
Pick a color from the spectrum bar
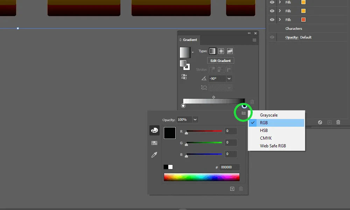[202, 177]
